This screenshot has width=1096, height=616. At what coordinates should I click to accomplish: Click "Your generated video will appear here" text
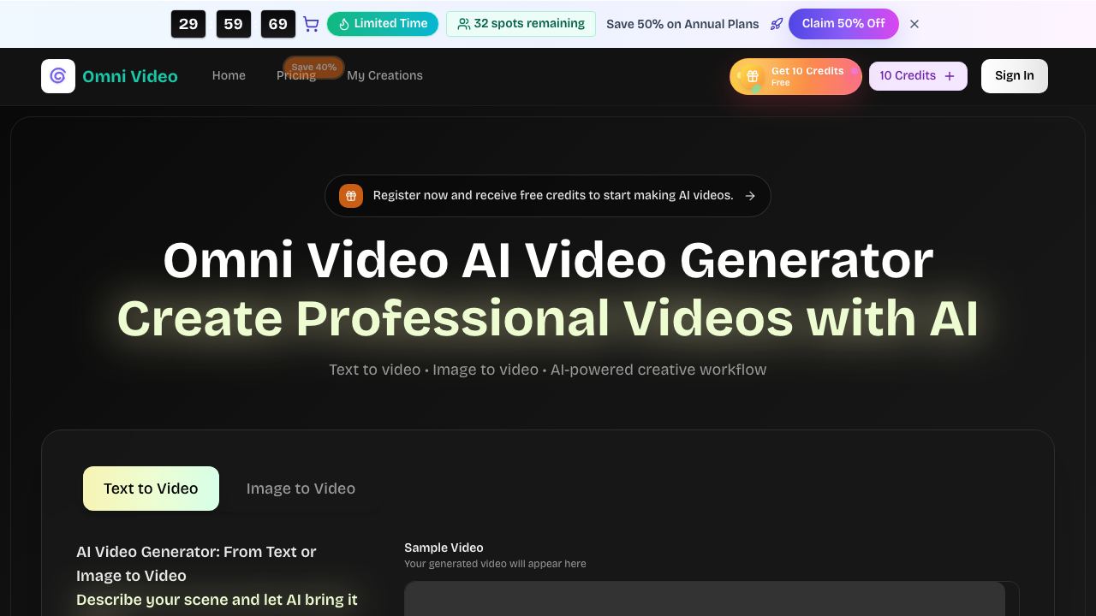pyautogui.click(x=495, y=564)
